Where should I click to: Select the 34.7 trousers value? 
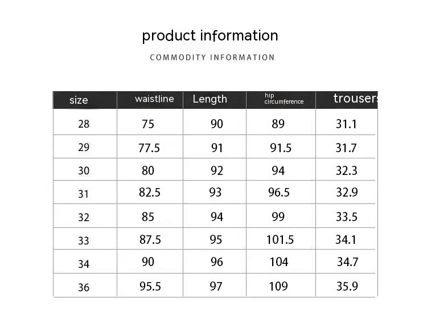point(347,263)
